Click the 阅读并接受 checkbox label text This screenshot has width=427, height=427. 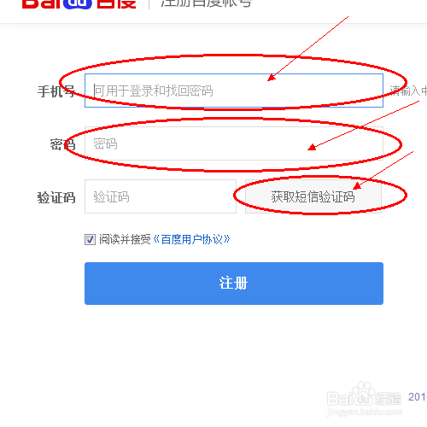click(x=125, y=239)
